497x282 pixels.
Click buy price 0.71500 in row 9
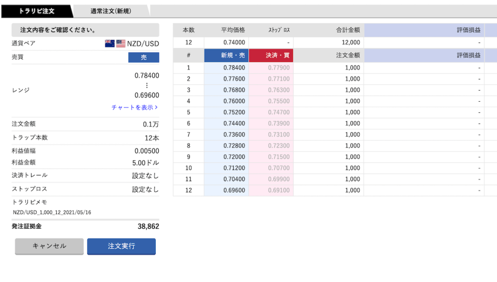point(279,157)
